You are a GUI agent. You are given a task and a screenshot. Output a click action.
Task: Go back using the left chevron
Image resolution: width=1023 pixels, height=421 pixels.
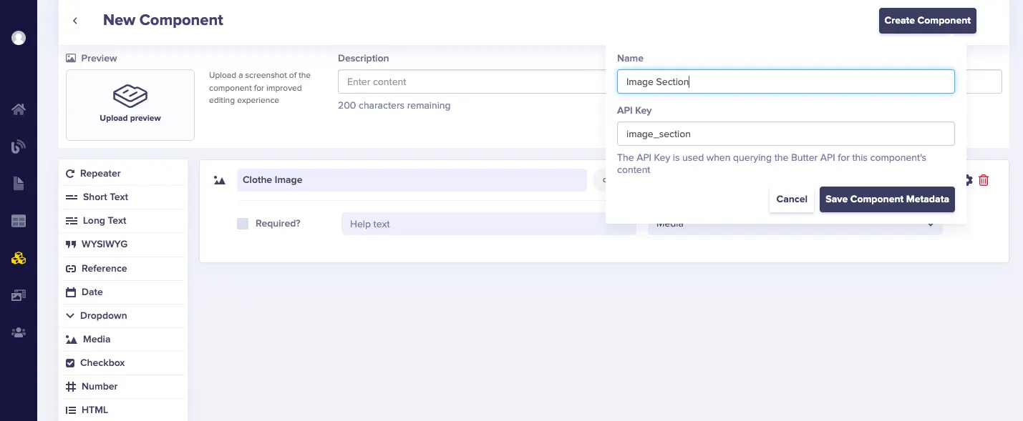(x=75, y=21)
